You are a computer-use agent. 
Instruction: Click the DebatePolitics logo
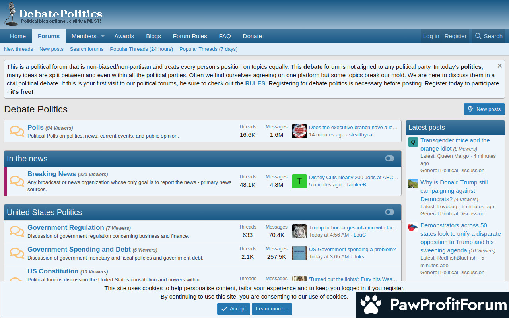[53, 14]
